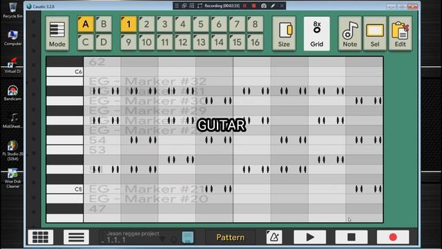Choose pattern slot 11
Image resolution: width=442 pixels, height=249 pixels.
point(164,42)
